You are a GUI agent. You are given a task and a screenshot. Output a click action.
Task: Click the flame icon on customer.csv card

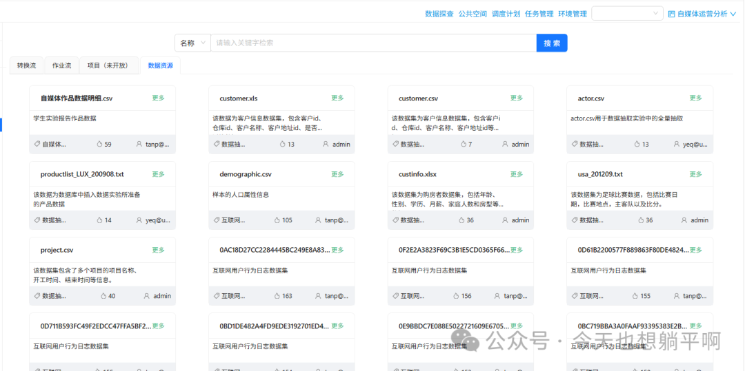(464, 144)
